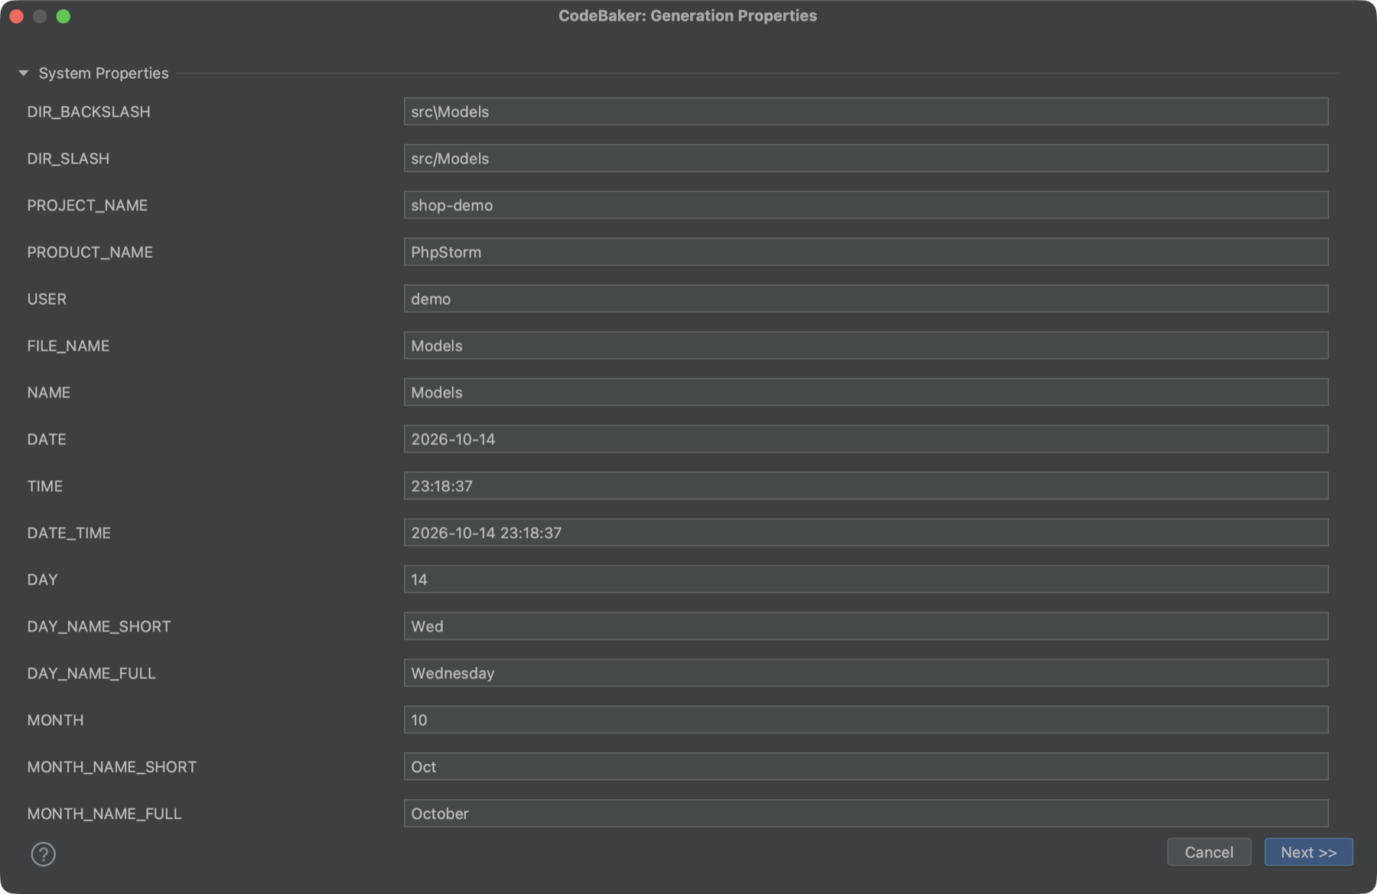Image resolution: width=1377 pixels, height=894 pixels.
Task: Click the DIR_BACKSLASH label
Action: [x=89, y=112]
